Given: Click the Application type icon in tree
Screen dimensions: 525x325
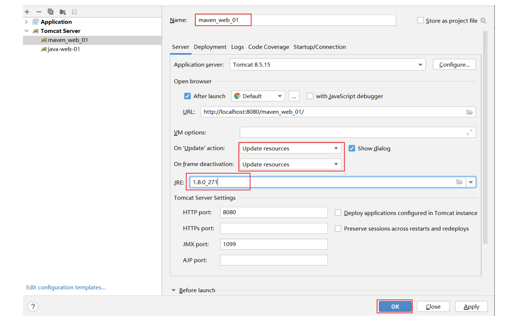Looking at the screenshot, I should point(36,22).
